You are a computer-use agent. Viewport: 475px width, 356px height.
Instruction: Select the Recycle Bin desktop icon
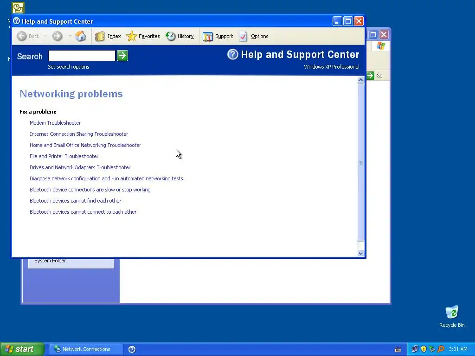(x=452, y=316)
